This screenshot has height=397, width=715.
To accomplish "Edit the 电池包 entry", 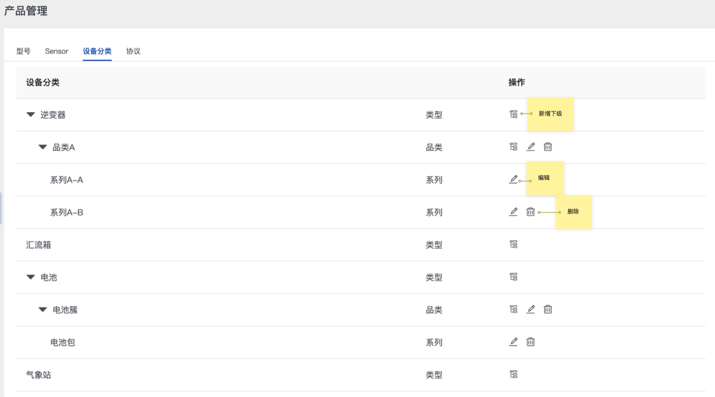I will 513,342.
